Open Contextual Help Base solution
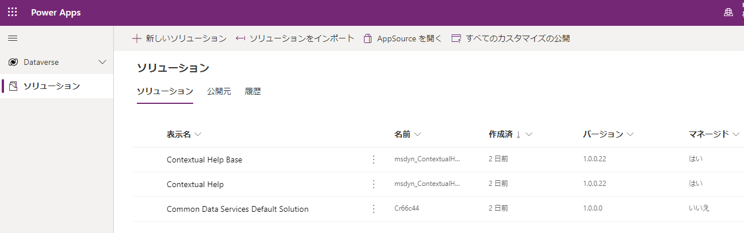 coord(204,160)
